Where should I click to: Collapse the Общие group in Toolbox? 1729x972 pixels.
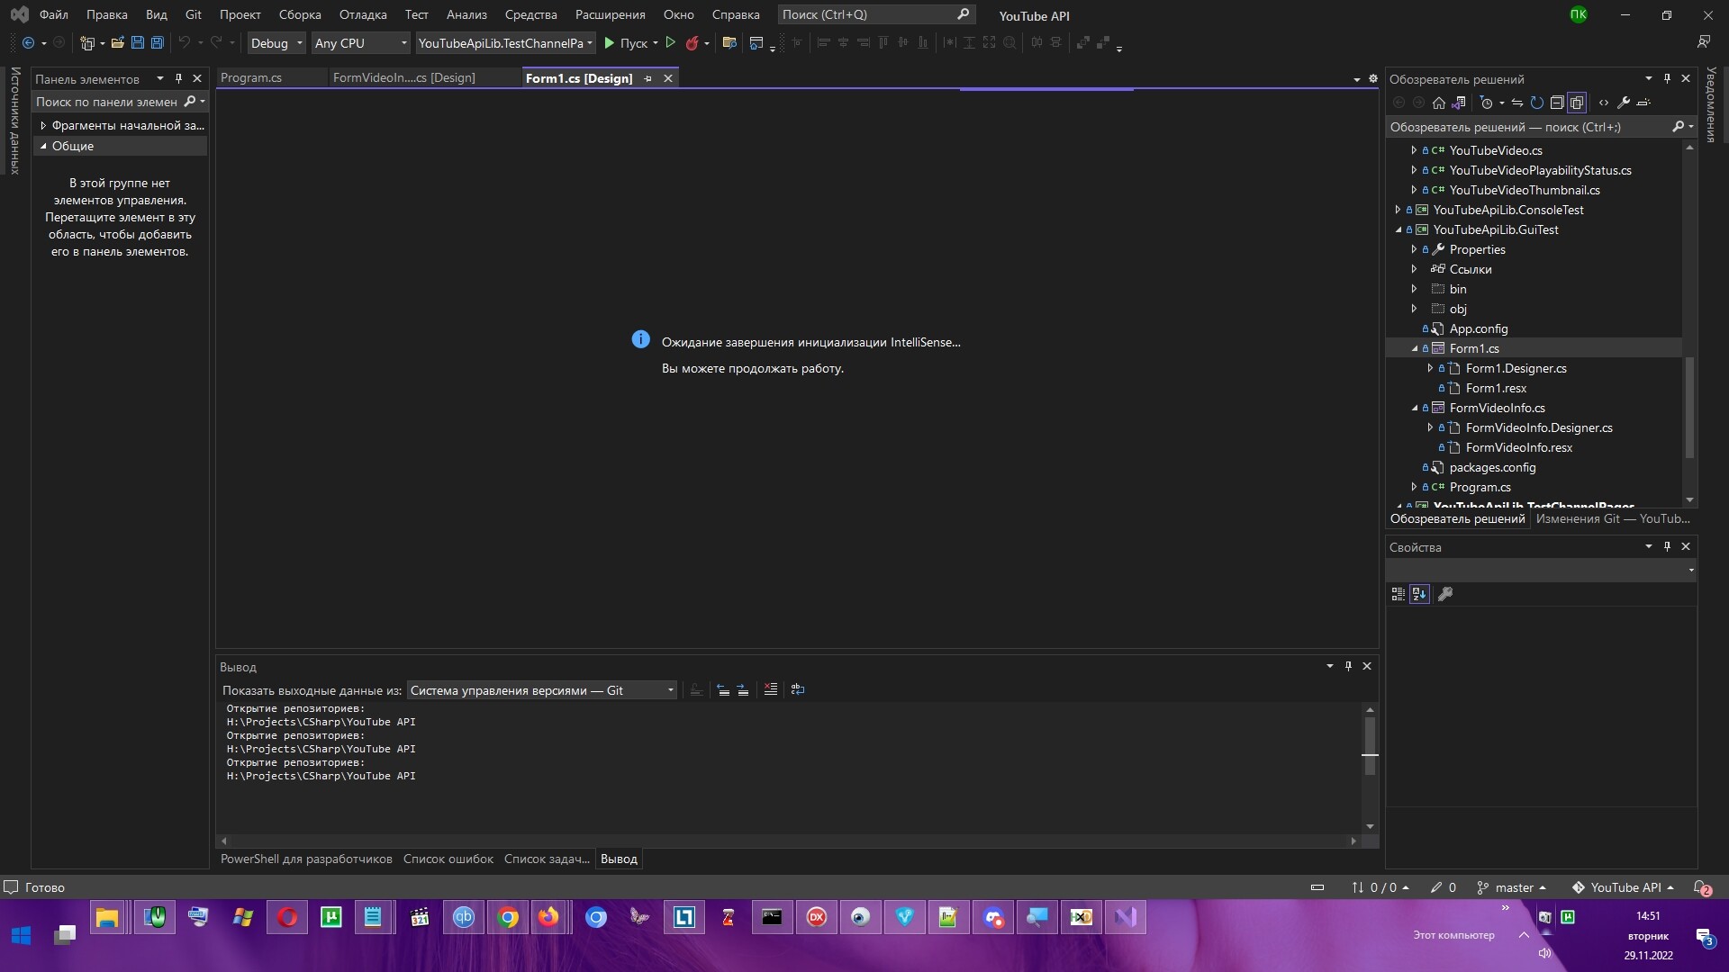[43, 146]
